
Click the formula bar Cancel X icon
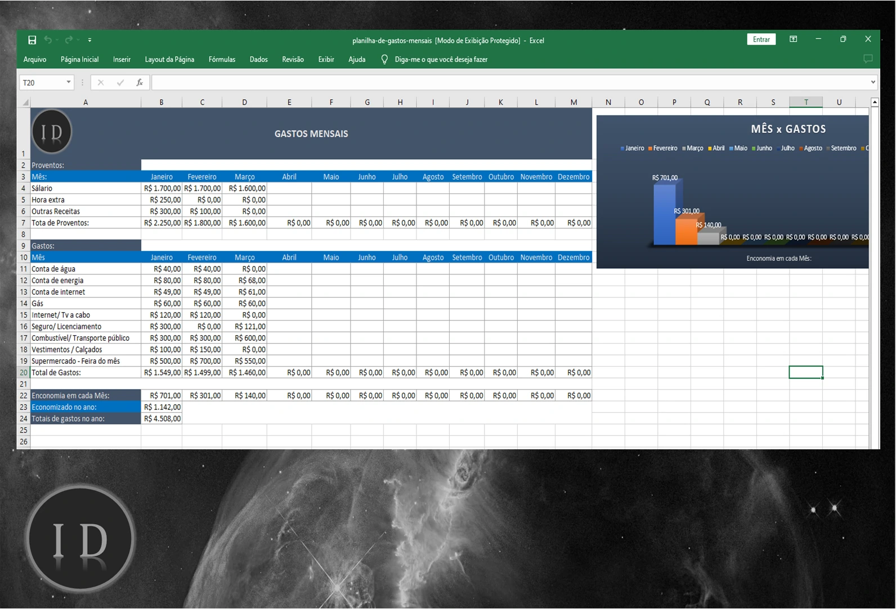[x=101, y=83]
